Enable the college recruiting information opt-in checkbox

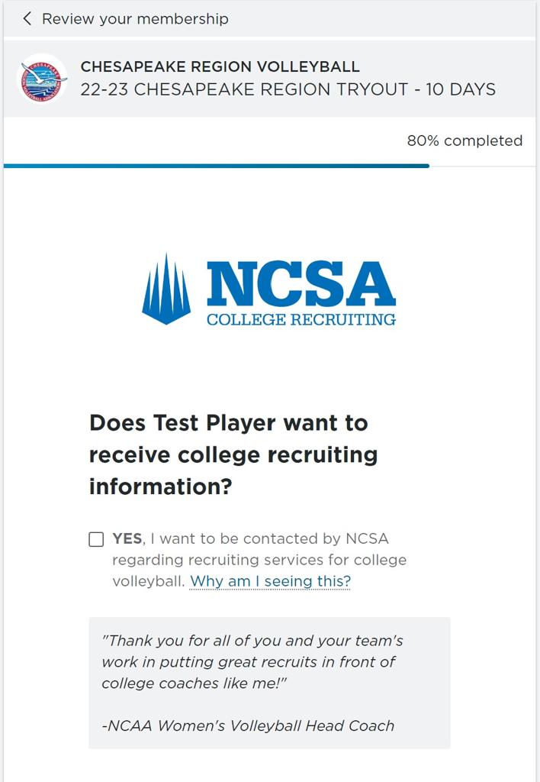[97, 539]
